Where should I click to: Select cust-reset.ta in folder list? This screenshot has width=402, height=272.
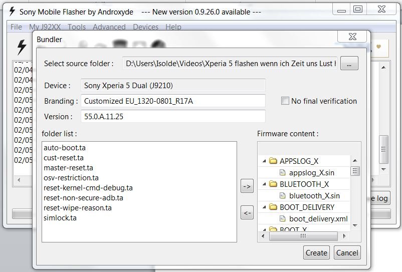[64, 158]
